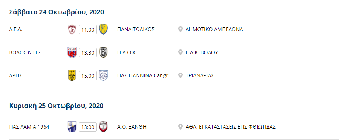This screenshot has width=348, height=140.
Task: Open the 15:00 match time box
Action: coord(88,76)
